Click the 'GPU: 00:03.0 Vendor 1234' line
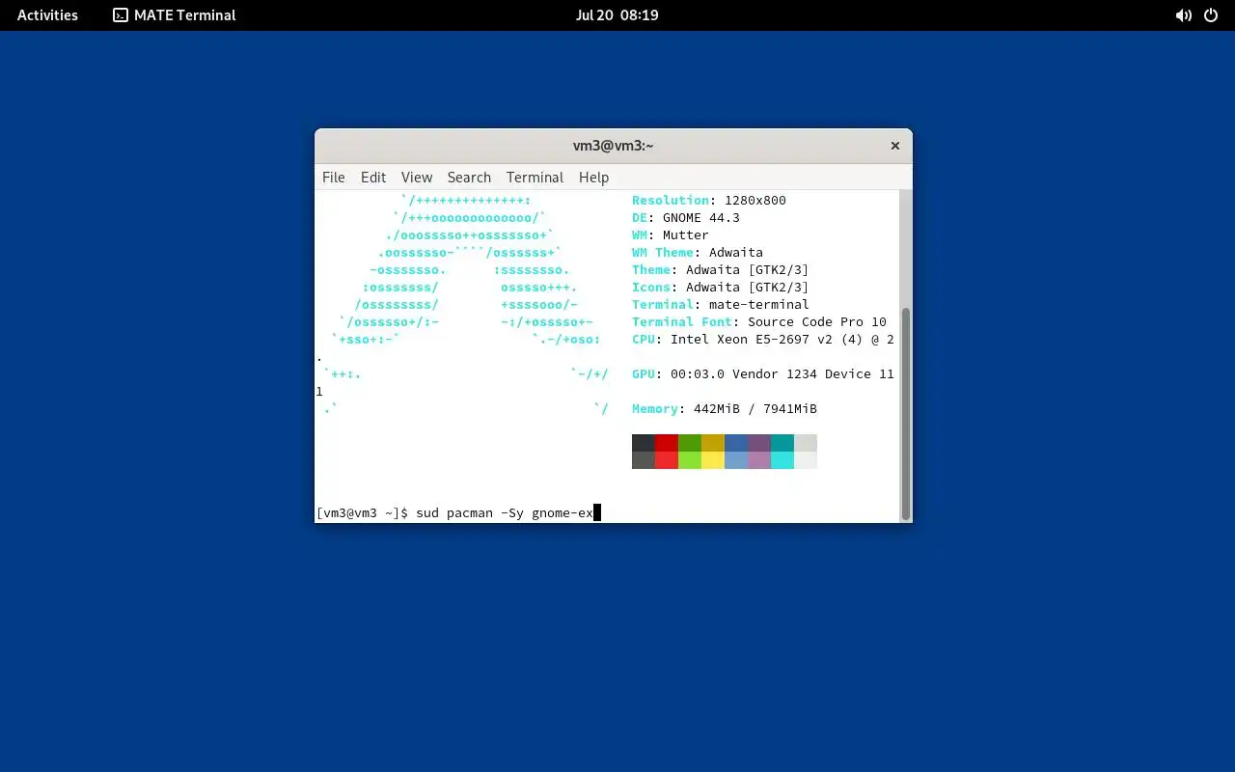Screen dimensions: 1235x772 (x=763, y=374)
